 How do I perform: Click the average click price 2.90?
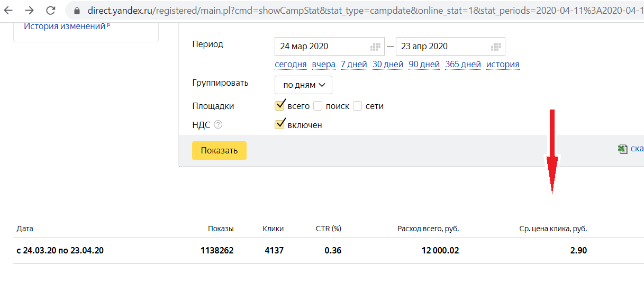(578, 251)
